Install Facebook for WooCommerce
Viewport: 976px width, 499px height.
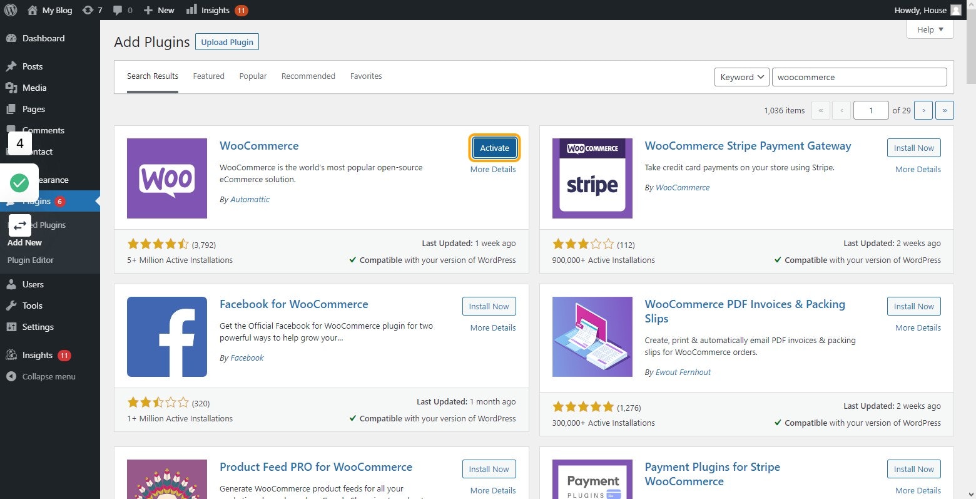click(489, 306)
